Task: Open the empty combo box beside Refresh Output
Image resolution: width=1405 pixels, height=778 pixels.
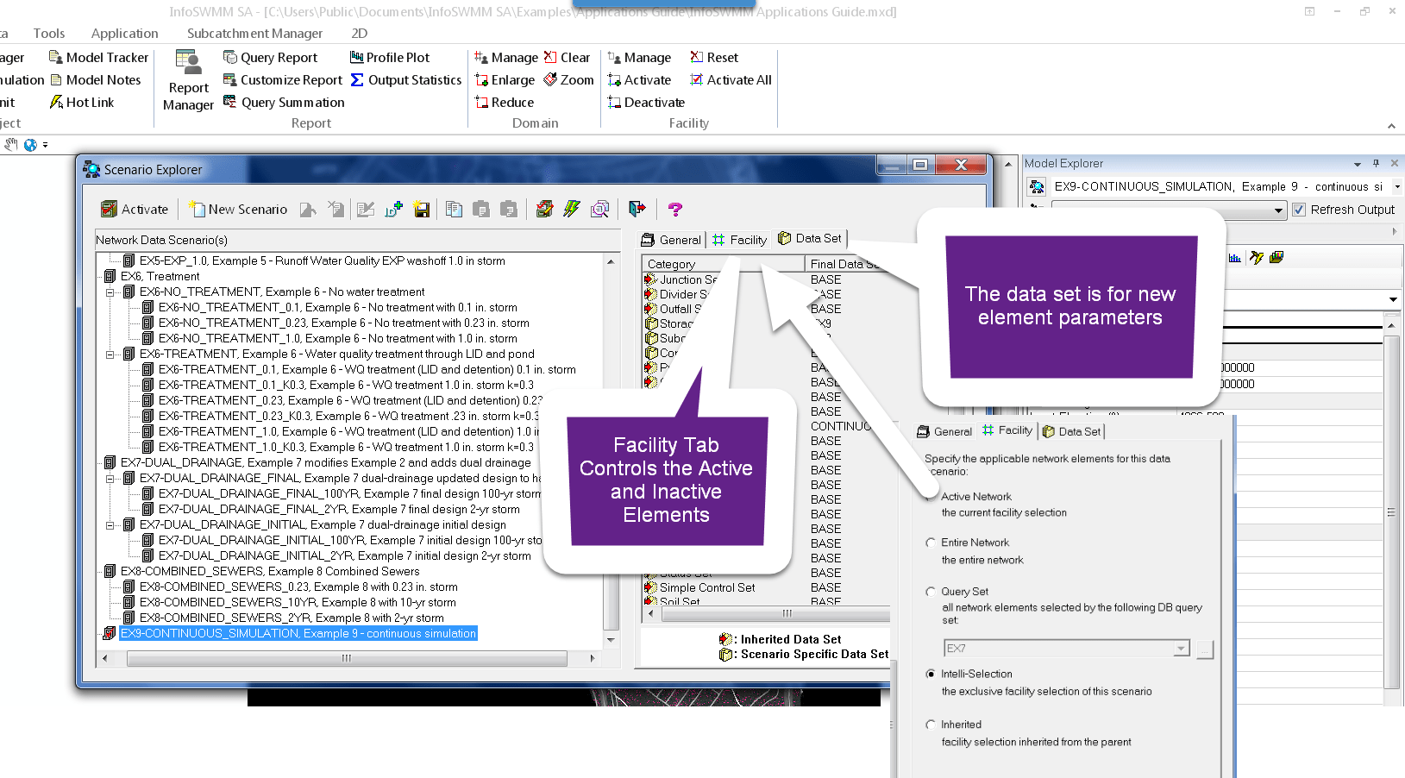Action: (x=1278, y=210)
